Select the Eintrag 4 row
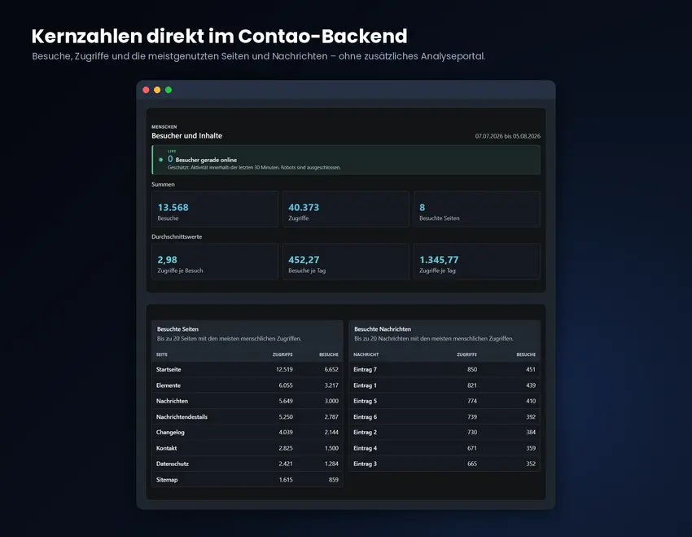 445,448
